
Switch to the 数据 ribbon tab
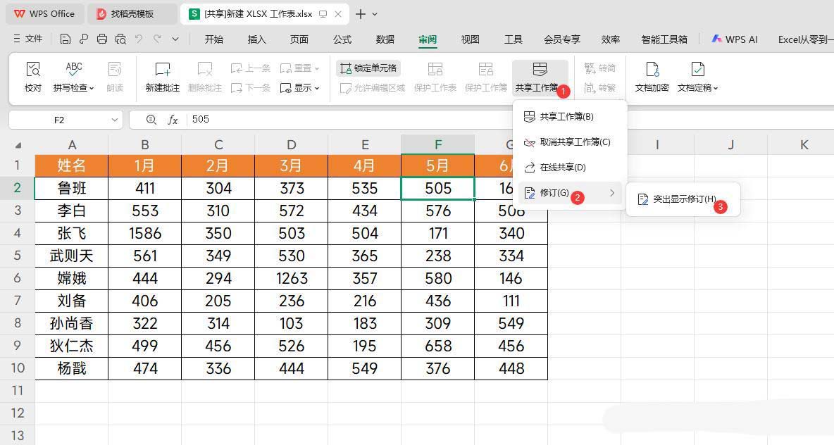[x=385, y=39]
